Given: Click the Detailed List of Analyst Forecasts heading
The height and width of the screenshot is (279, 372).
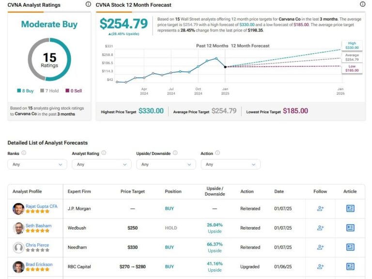Looking at the screenshot, I should [x=47, y=143].
